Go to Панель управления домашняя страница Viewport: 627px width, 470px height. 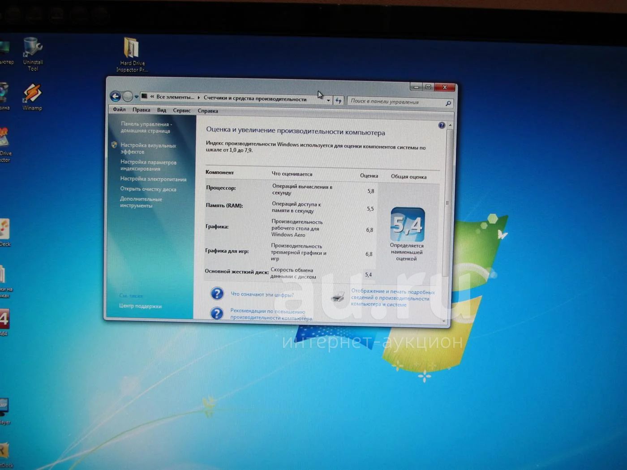pyautogui.click(x=146, y=128)
